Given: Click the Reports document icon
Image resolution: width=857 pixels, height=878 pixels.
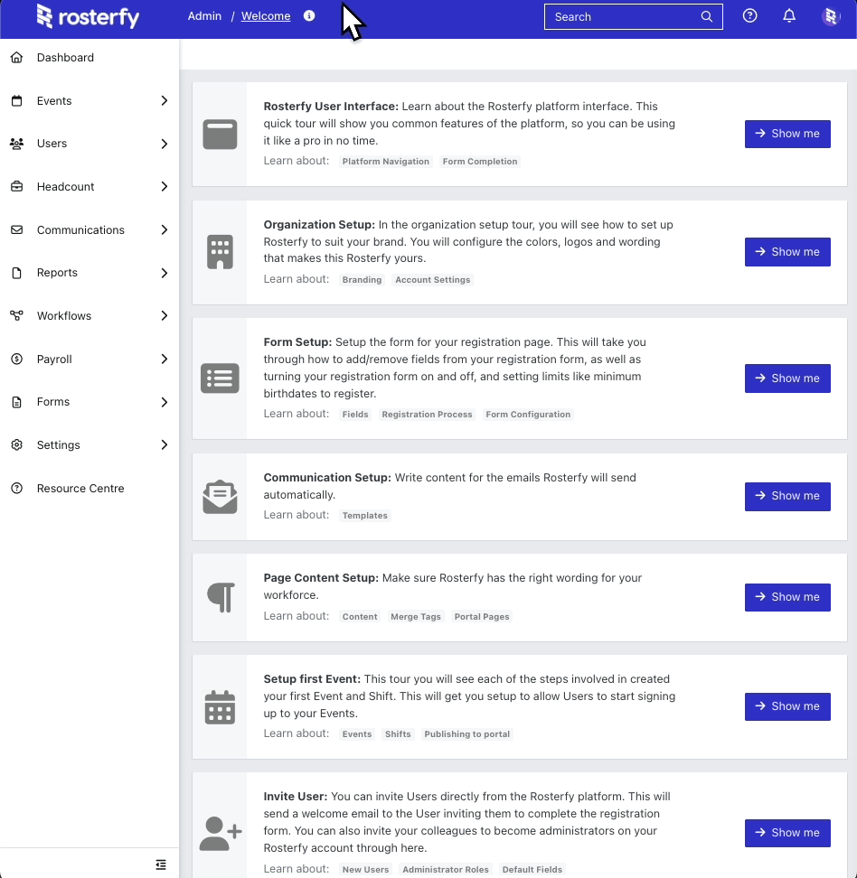Looking at the screenshot, I should coord(17,273).
